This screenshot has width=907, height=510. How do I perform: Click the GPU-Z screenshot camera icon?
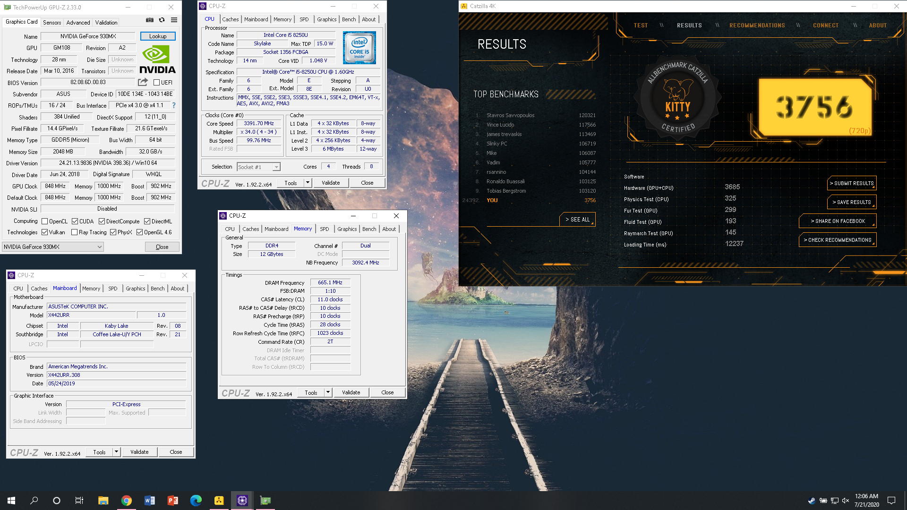150,20
